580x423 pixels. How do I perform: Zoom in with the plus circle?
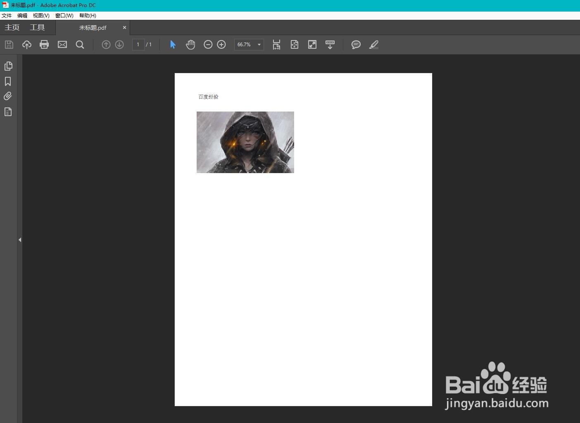coord(221,45)
